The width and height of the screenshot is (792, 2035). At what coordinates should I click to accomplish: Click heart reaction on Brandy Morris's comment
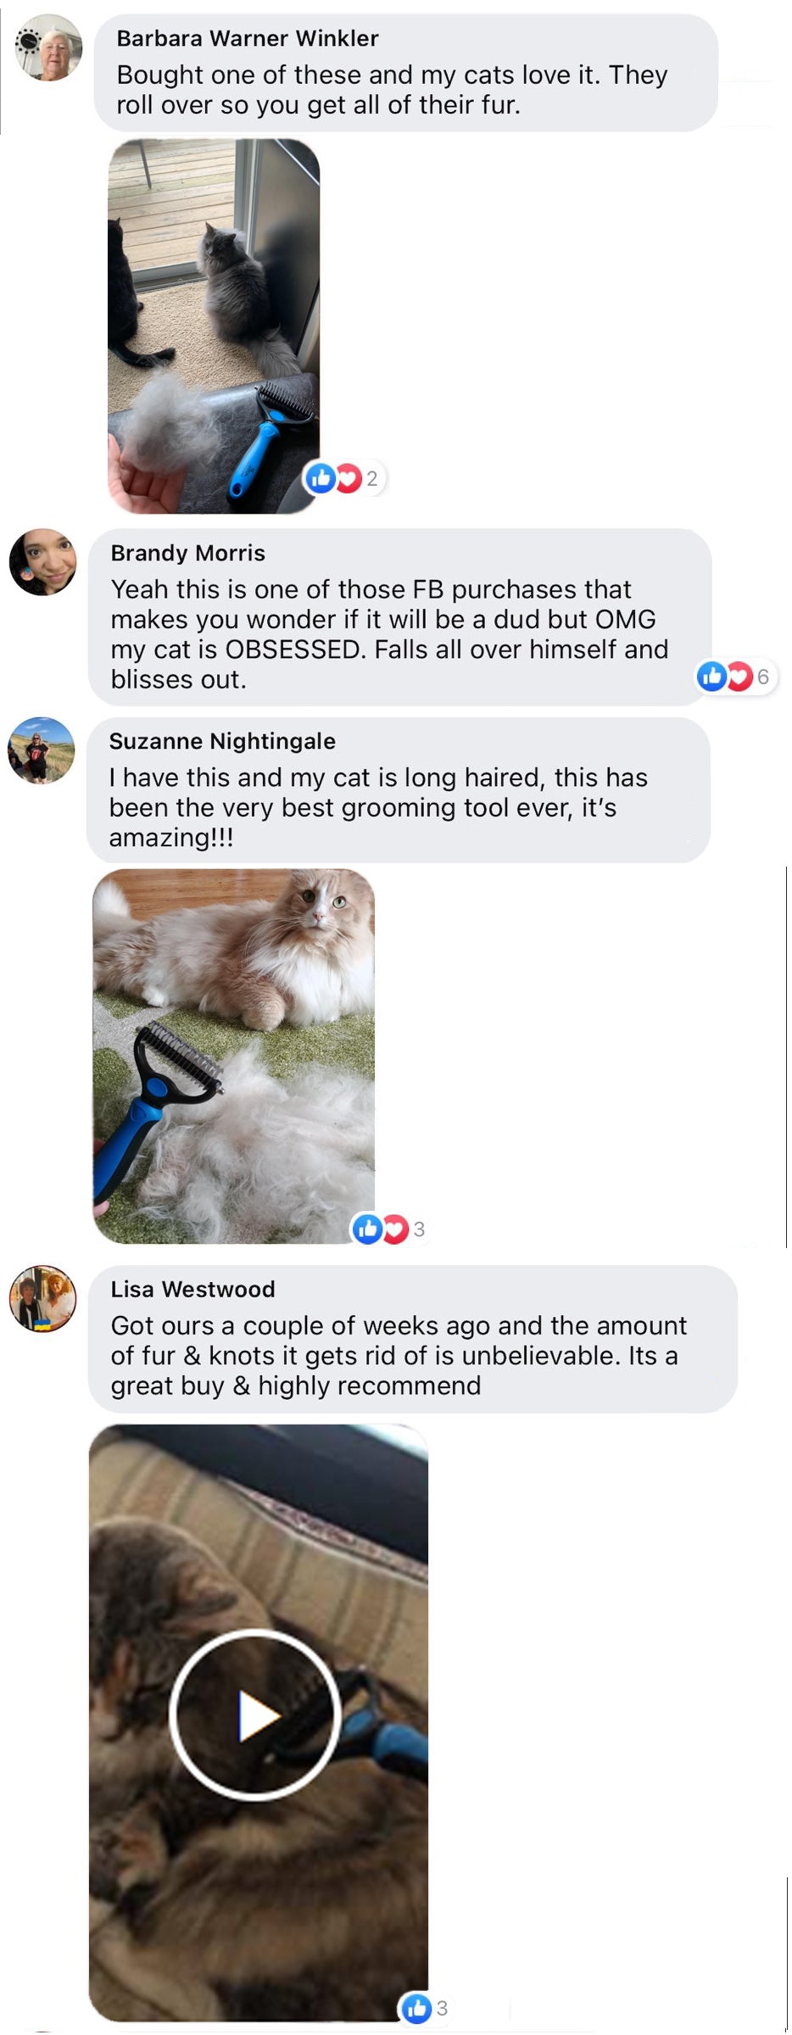point(739,677)
